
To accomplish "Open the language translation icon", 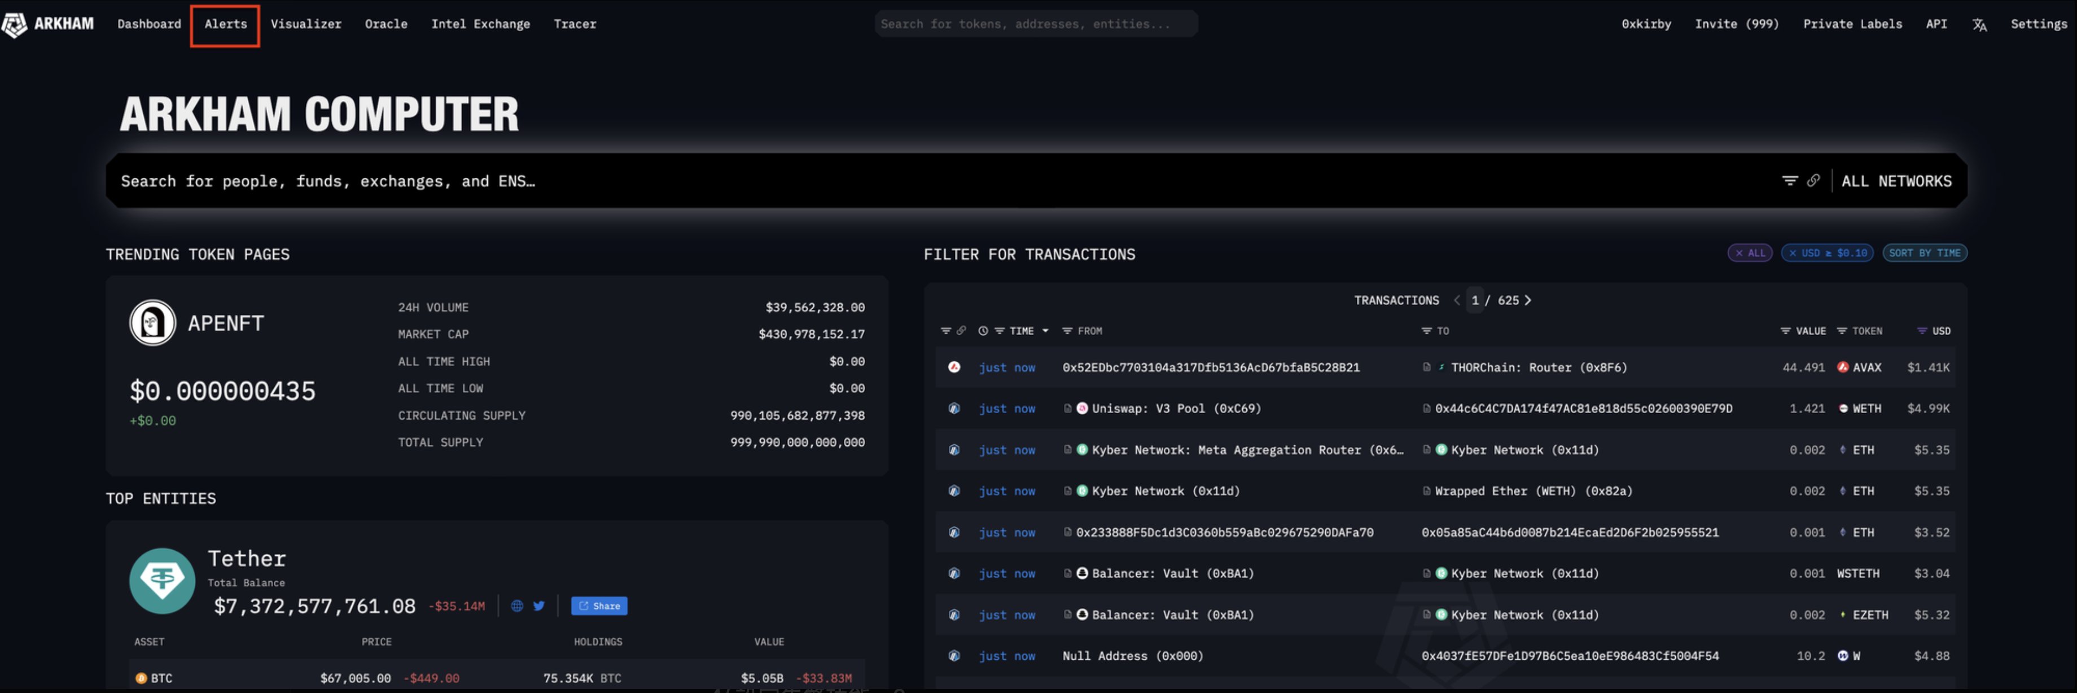I will coord(1979,25).
